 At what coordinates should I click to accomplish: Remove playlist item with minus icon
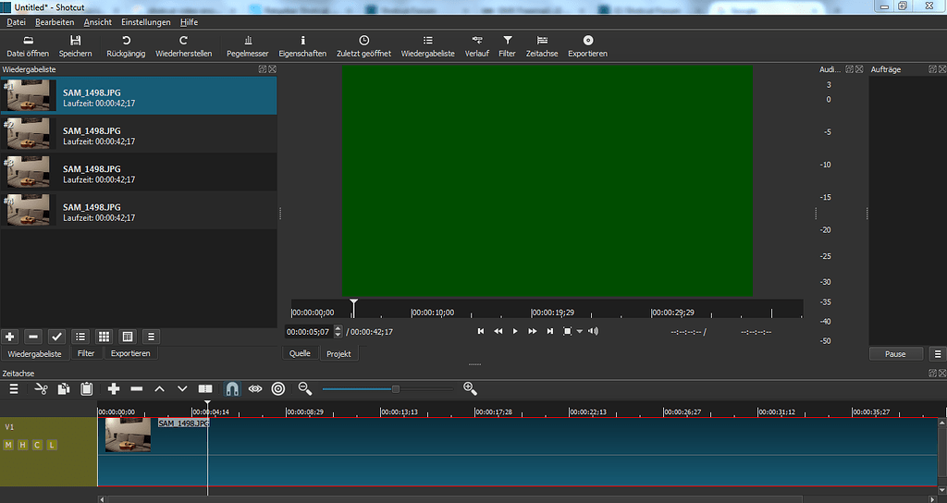pyautogui.click(x=33, y=337)
